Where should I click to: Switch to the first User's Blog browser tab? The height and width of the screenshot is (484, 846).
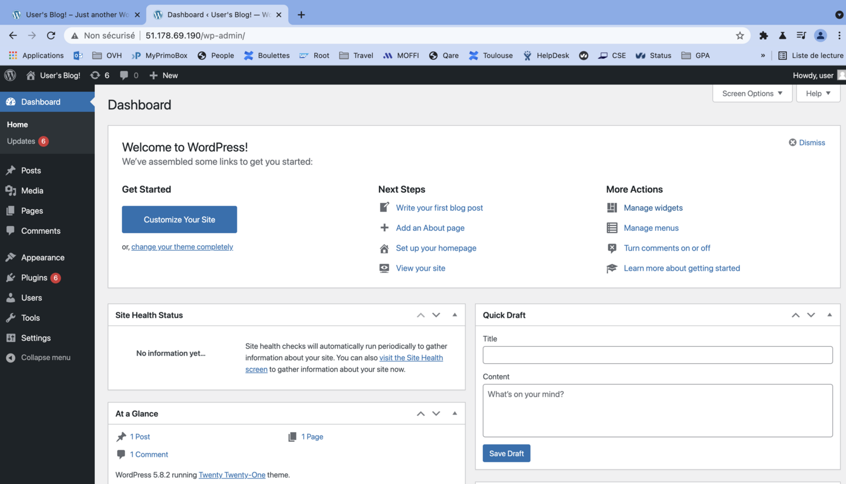coord(73,13)
